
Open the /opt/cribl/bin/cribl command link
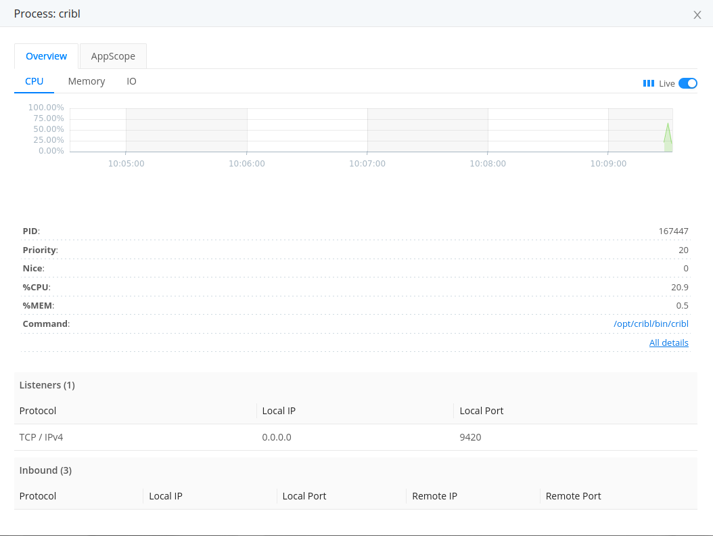[651, 323]
